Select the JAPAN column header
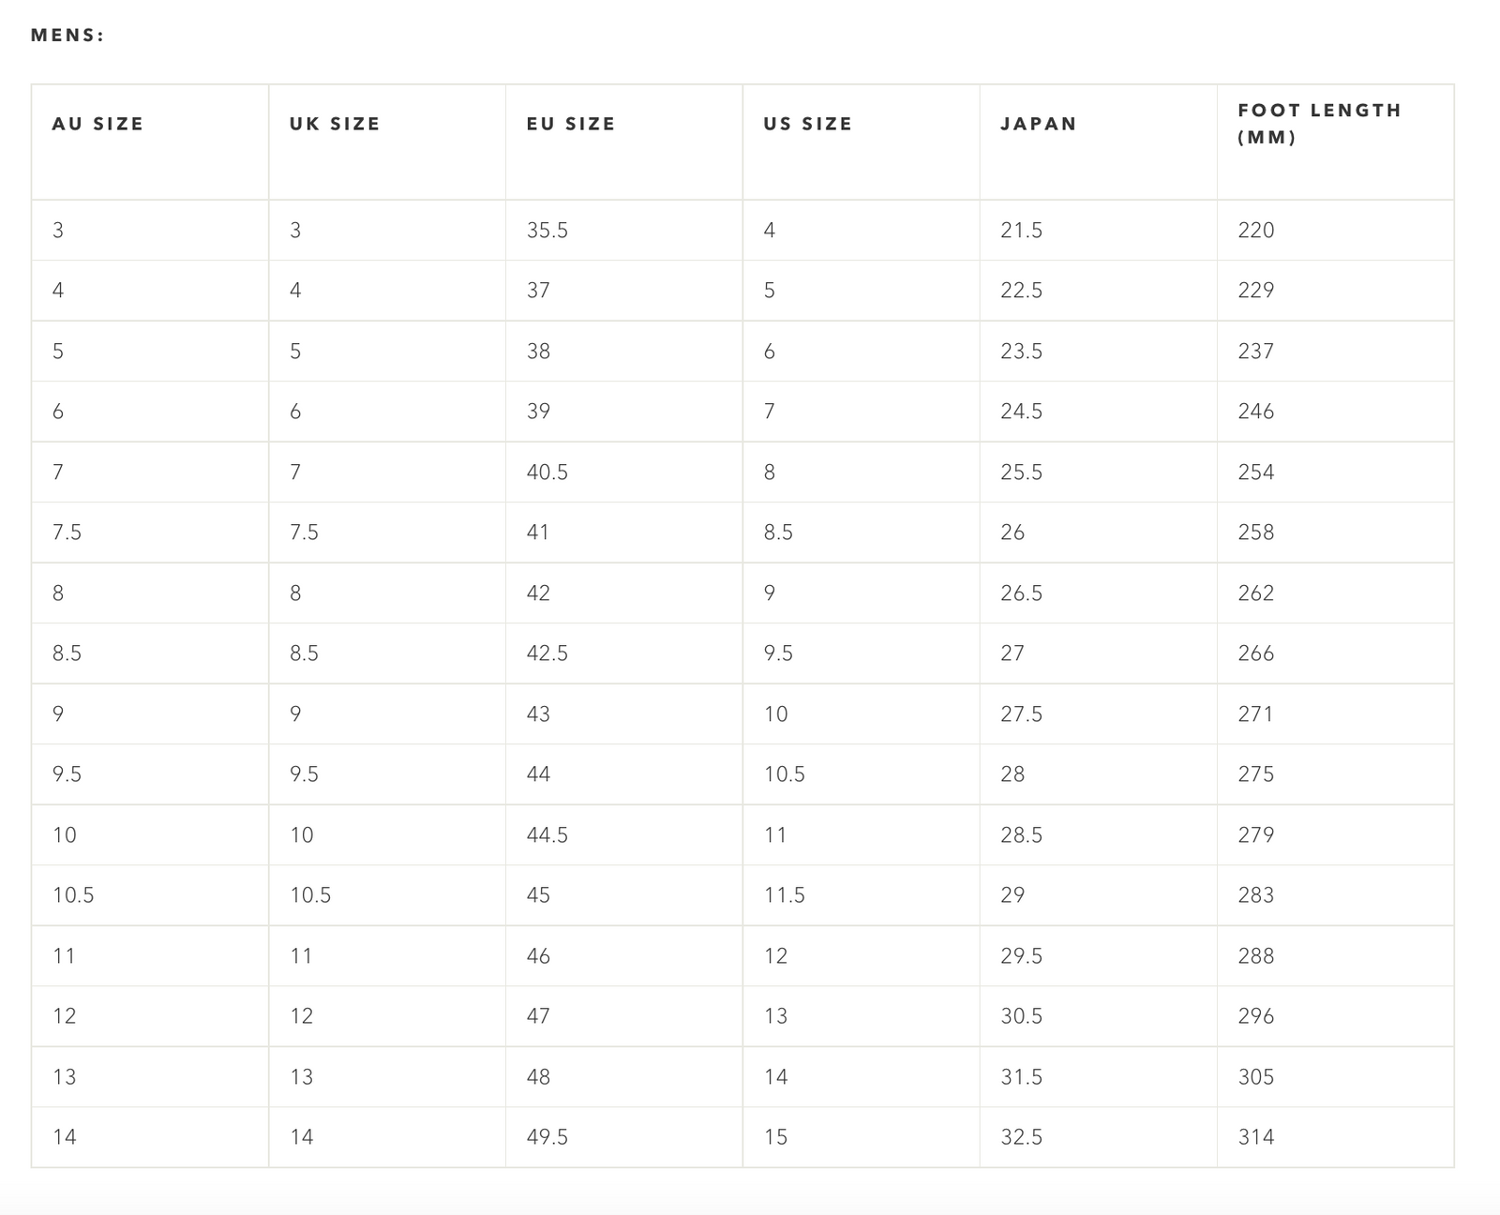The height and width of the screenshot is (1215, 1500). [x=1039, y=124]
